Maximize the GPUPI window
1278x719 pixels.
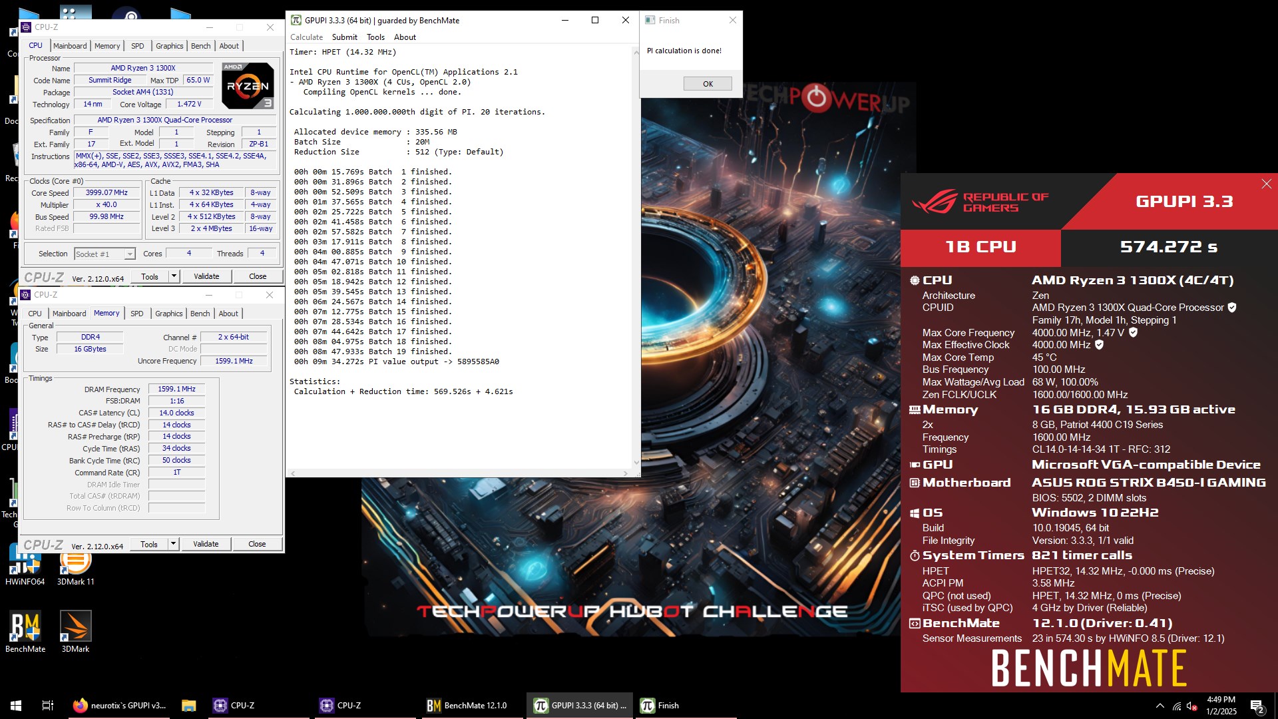(595, 20)
